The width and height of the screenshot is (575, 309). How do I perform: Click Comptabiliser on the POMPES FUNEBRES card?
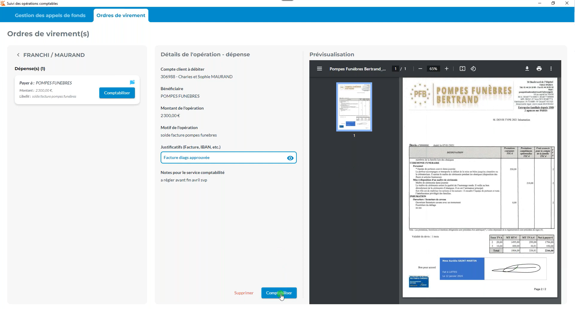[117, 93]
